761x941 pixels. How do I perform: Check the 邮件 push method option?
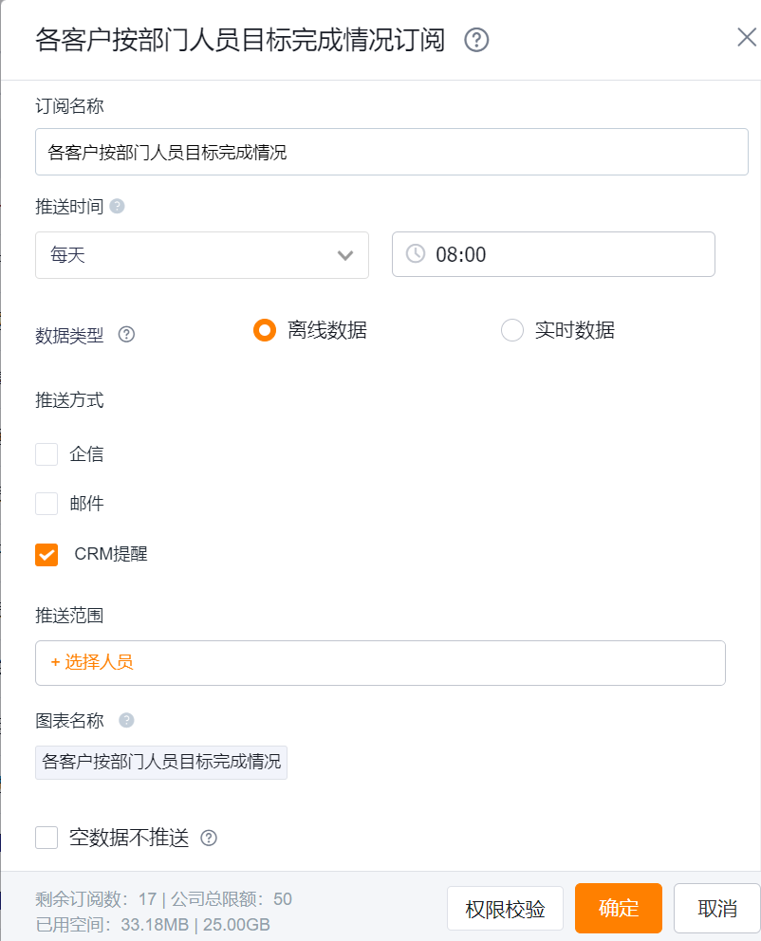pos(46,504)
